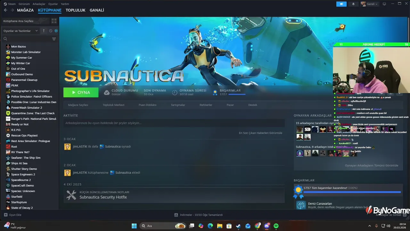The height and width of the screenshot is (231, 410).
Task: Filter library by recent activity clock
Action: [x=51, y=31]
